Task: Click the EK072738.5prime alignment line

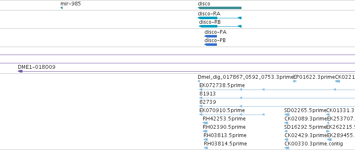Action: tap(277, 90)
